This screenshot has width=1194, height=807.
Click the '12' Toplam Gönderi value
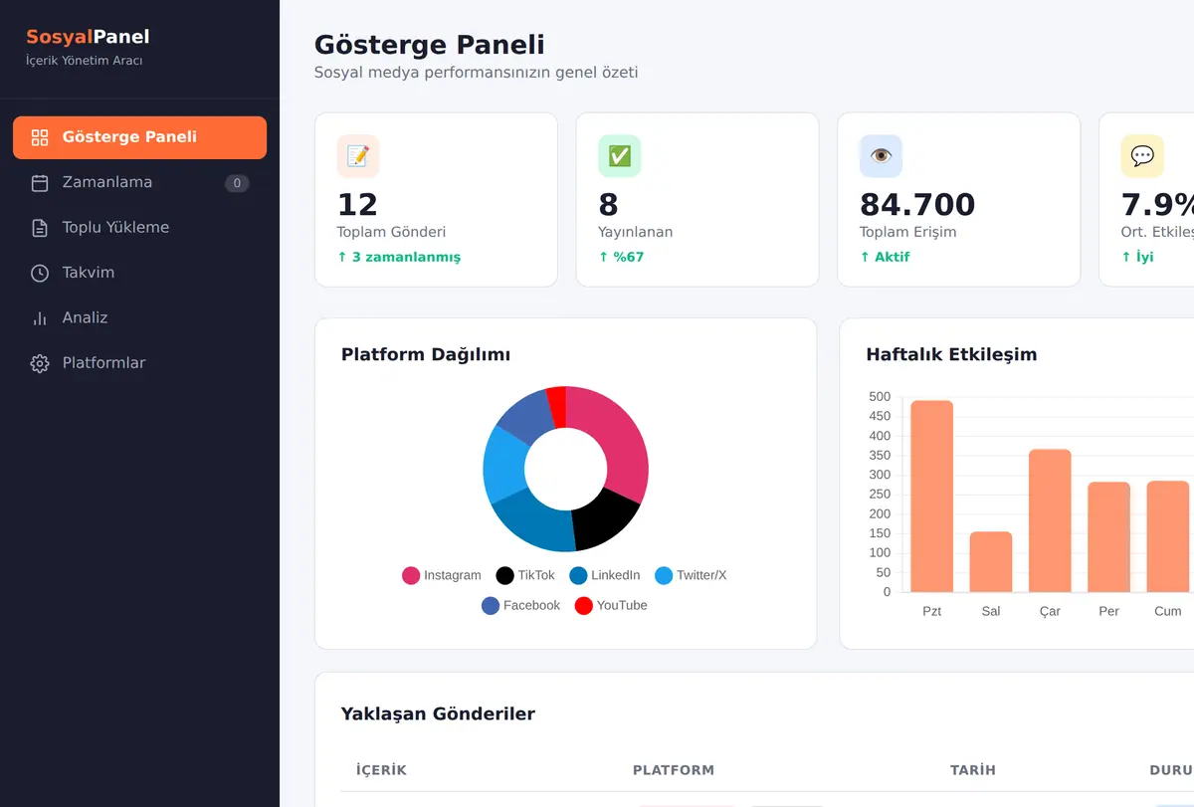(x=357, y=204)
